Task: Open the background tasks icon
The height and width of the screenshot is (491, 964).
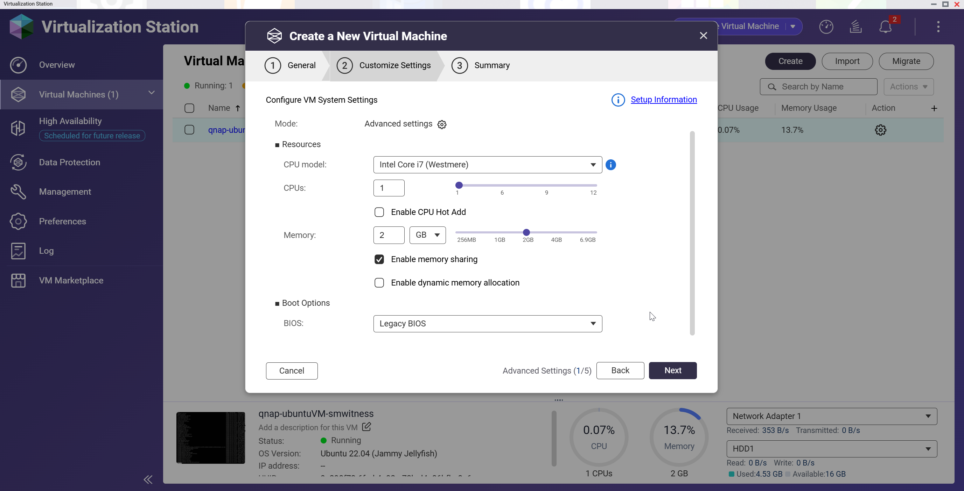Action: tap(855, 27)
